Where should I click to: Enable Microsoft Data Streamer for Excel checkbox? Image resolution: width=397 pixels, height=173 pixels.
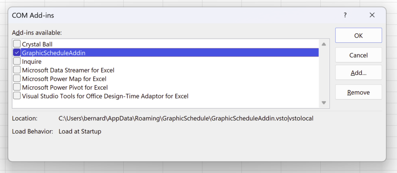pyautogui.click(x=17, y=70)
